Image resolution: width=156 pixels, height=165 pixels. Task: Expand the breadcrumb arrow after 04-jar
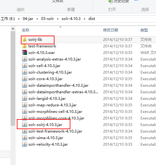tap(37, 19)
